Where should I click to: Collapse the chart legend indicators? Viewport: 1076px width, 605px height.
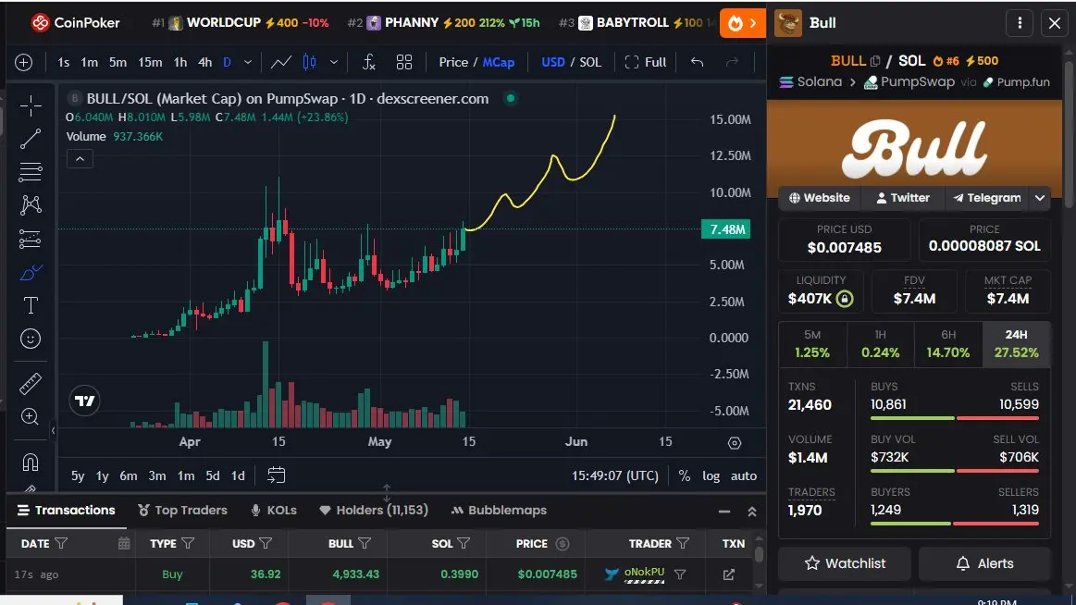pyautogui.click(x=80, y=159)
